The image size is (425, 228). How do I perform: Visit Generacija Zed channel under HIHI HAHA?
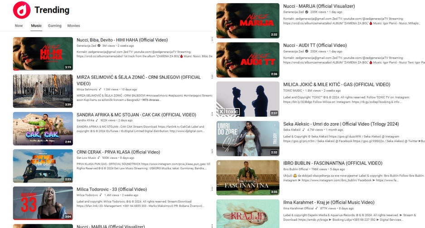86,46
